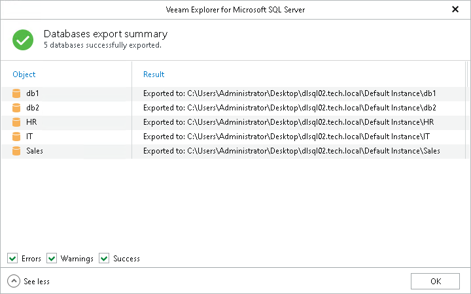This screenshot has height=294, width=471.
Task: Uncheck the Errors filter checkbox
Action: pyautogui.click(x=12, y=258)
